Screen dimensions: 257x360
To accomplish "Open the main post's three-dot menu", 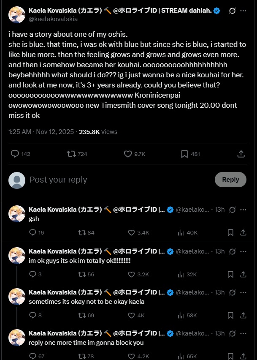I will pos(243,11).
